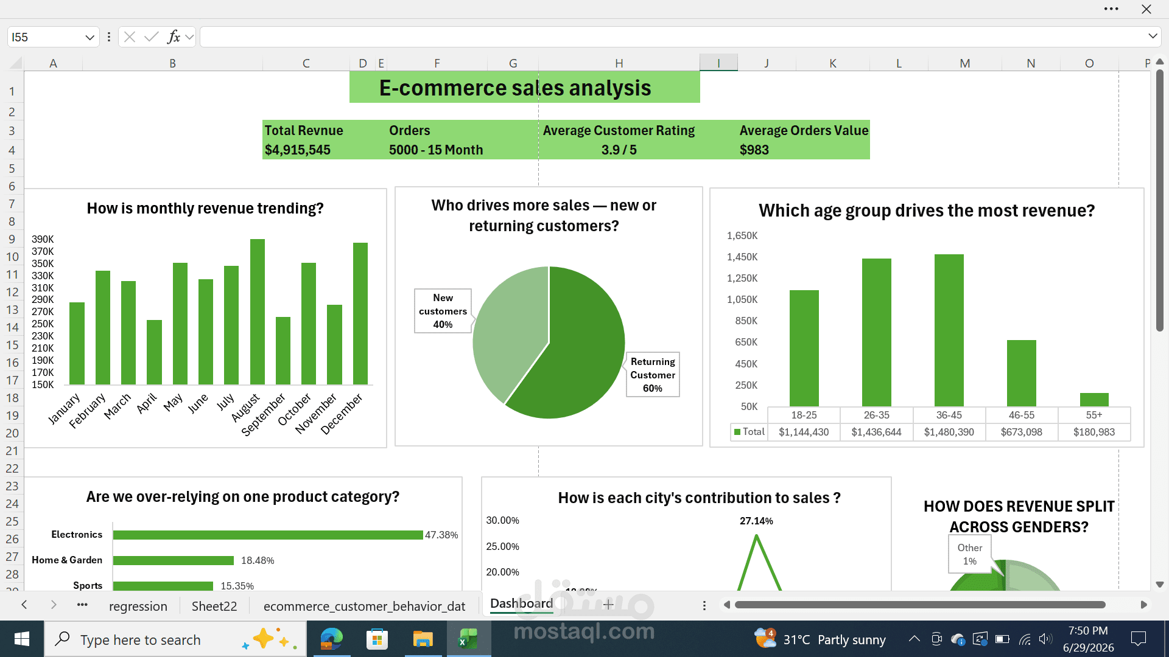Click the taskbar search box
This screenshot has width=1169, height=657.
(x=175, y=639)
